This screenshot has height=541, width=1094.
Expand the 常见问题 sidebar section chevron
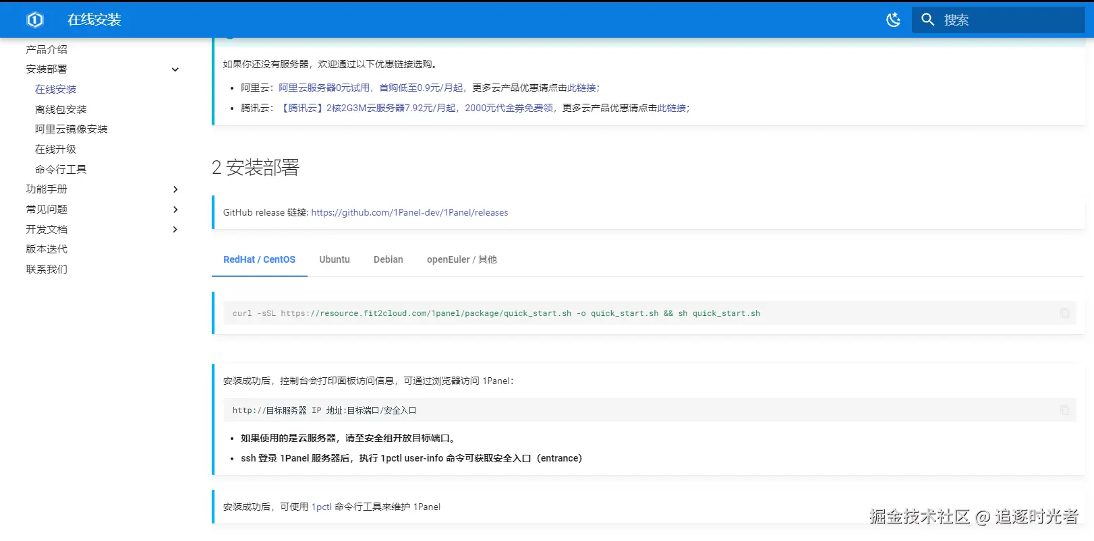tap(175, 210)
